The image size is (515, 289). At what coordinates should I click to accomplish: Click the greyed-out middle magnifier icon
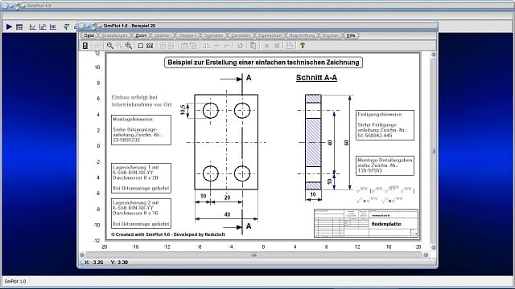pos(119,46)
